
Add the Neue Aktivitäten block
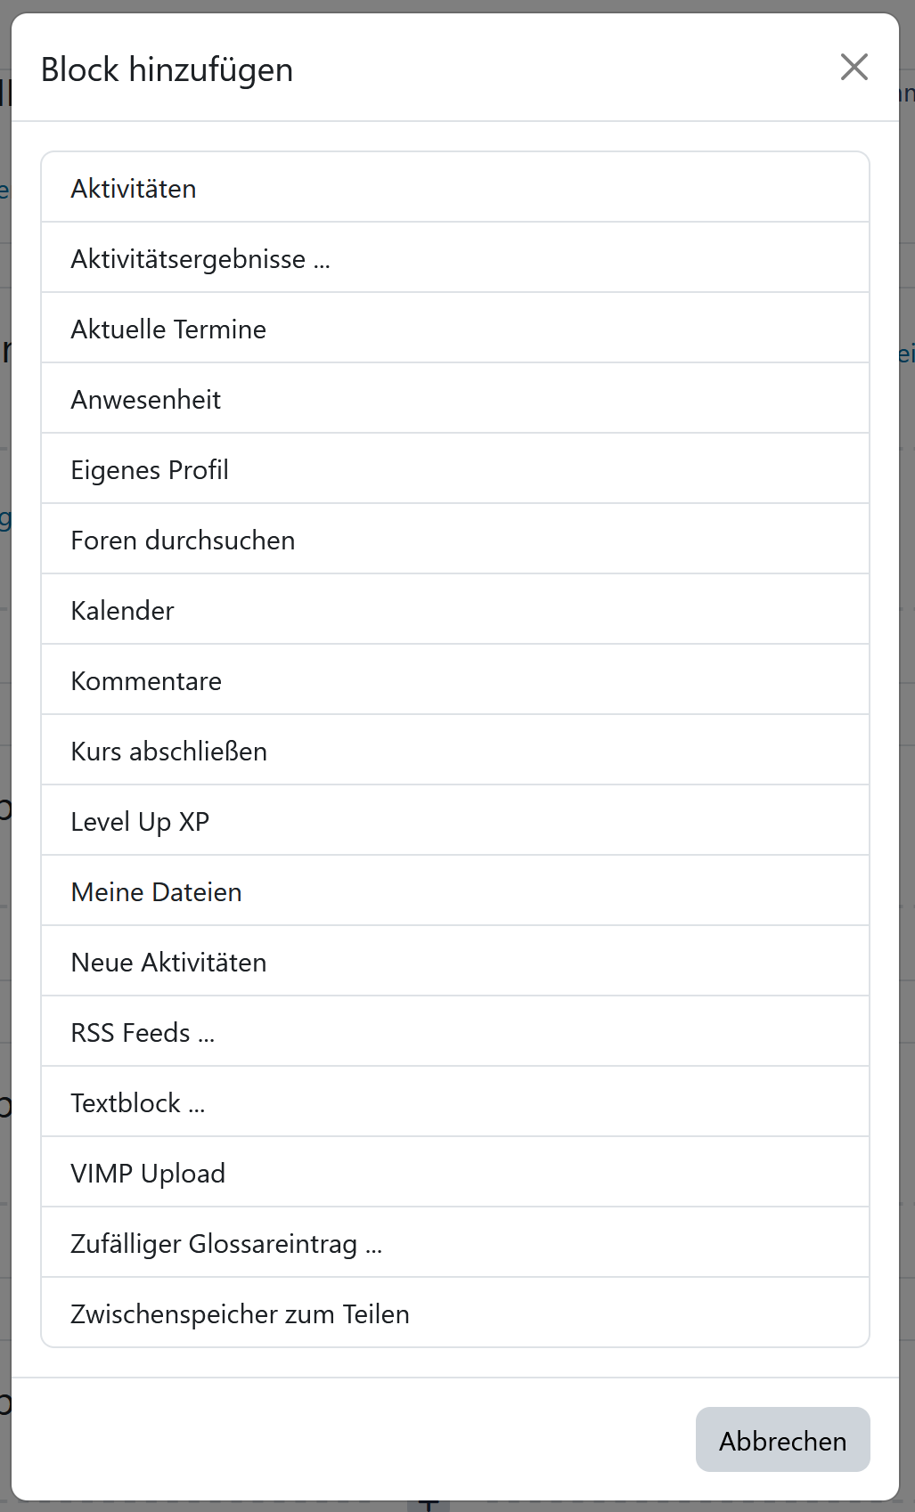coord(169,963)
